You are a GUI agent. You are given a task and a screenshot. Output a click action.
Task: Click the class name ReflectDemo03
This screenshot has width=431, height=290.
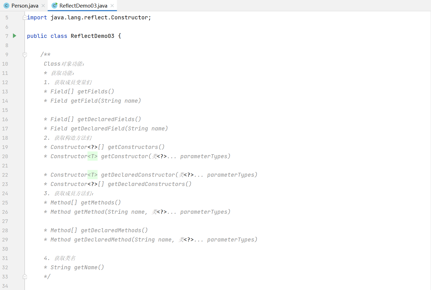93,36
